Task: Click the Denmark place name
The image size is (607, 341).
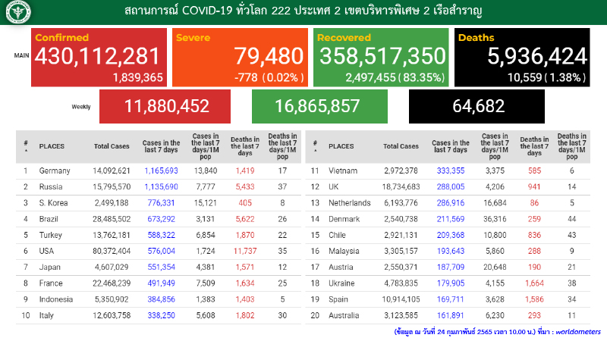Action: 344,219
